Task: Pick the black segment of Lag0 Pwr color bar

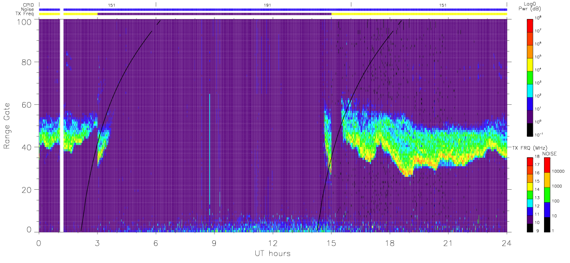Action: (530, 129)
